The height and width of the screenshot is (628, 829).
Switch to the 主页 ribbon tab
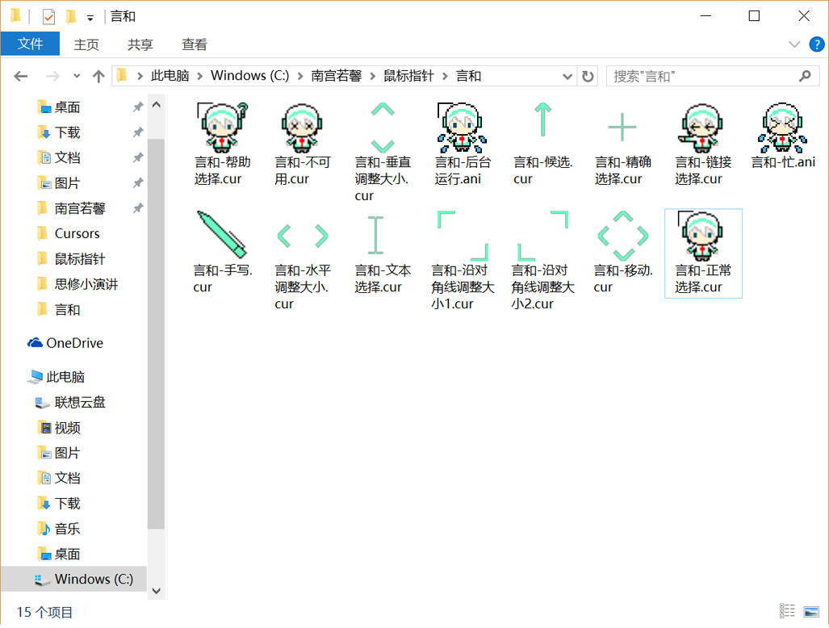point(86,44)
